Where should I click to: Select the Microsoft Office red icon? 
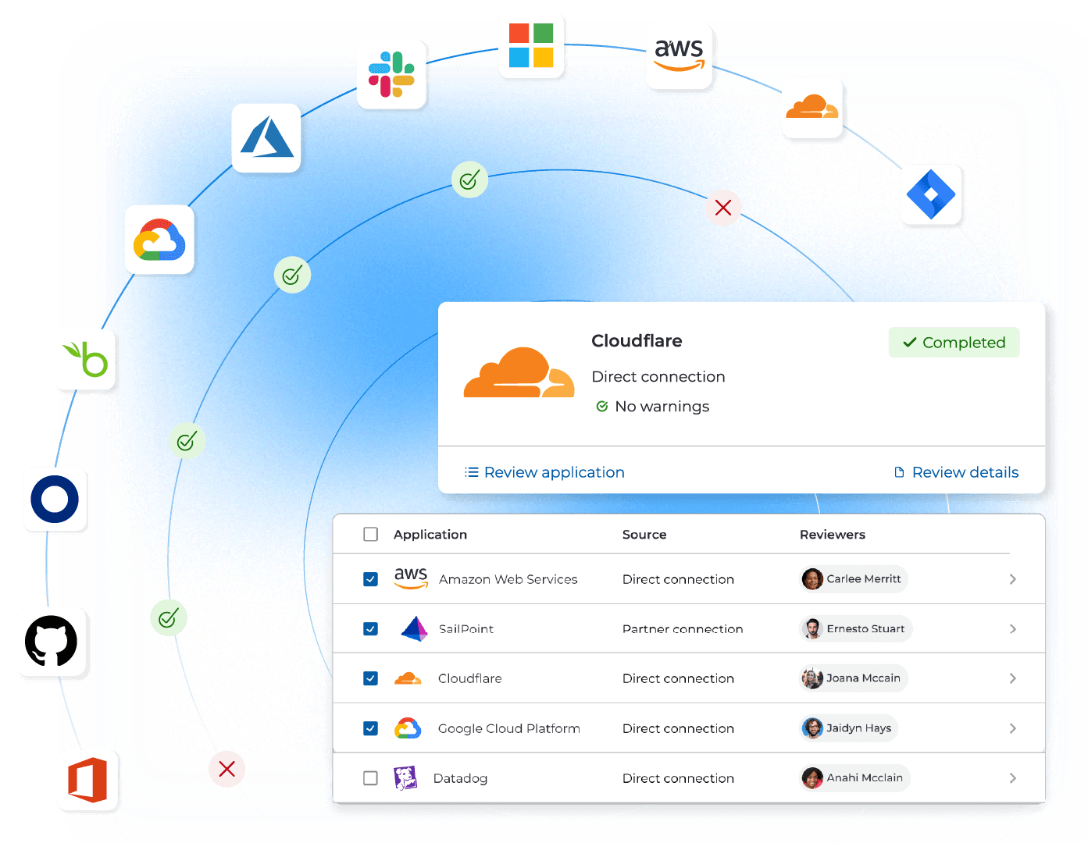coord(87,780)
